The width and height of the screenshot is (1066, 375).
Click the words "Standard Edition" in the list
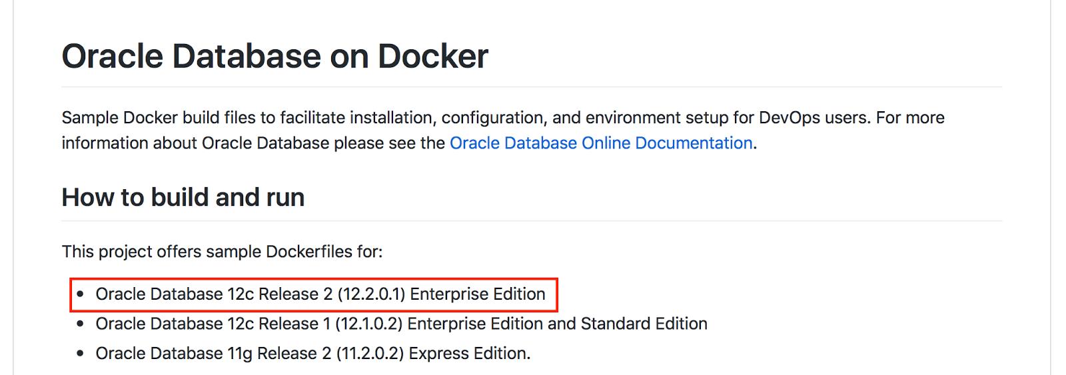point(644,324)
